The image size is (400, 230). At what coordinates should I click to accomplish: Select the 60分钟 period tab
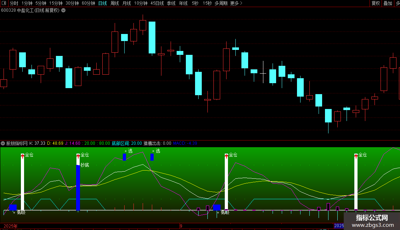88,3
